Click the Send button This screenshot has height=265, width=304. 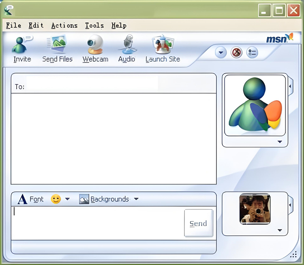point(199,223)
